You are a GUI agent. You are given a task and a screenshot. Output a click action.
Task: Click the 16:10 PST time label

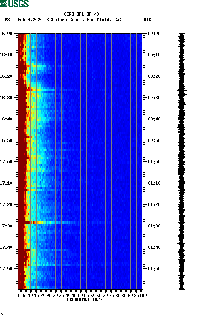6,55
